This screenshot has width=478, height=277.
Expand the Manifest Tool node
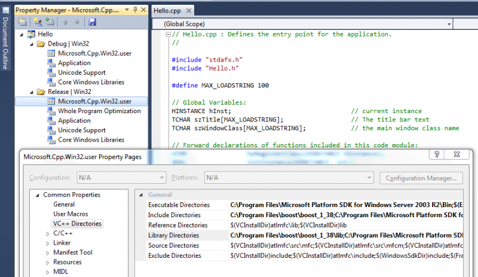pos(48,253)
